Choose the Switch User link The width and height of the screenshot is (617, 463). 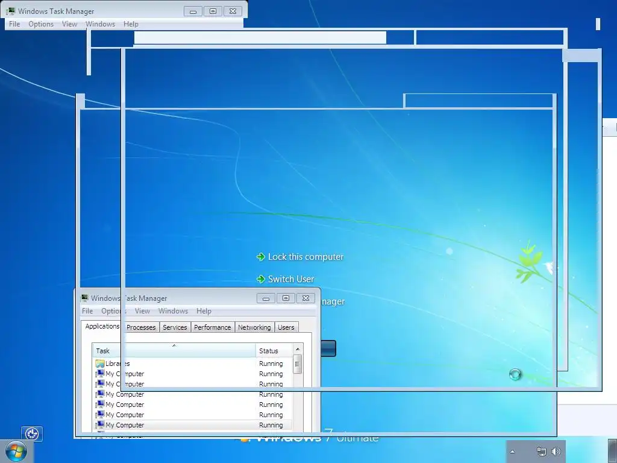click(291, 279)
